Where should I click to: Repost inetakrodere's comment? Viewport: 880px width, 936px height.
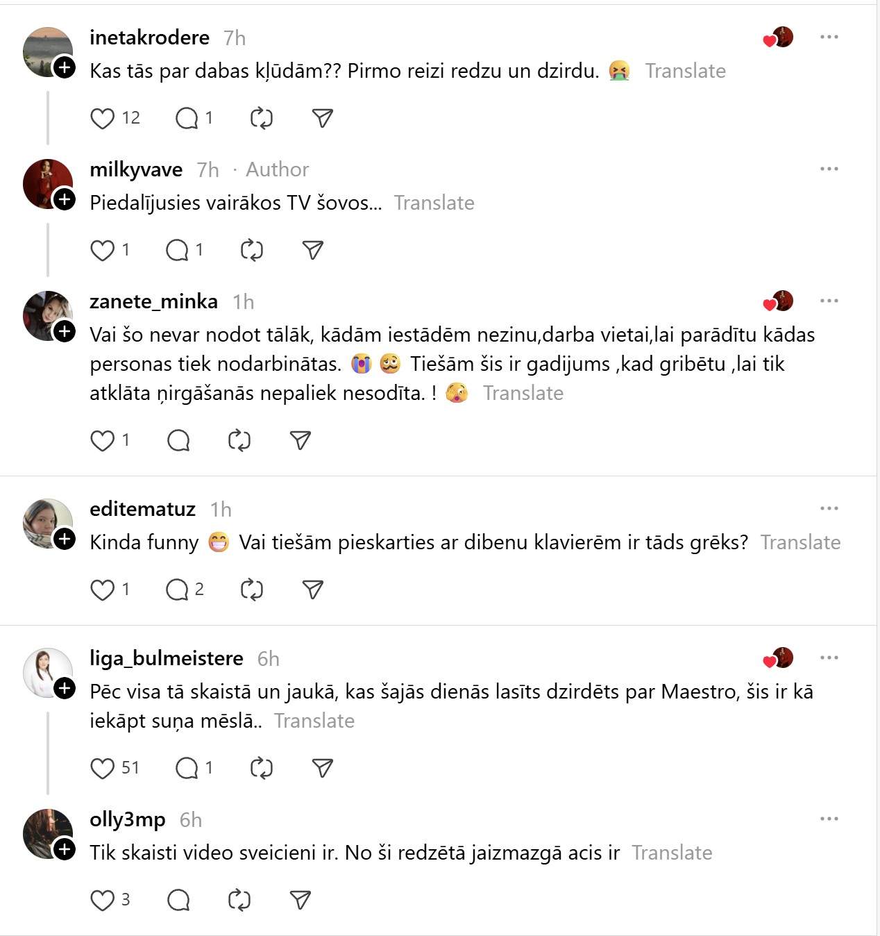tap(262, 119)
